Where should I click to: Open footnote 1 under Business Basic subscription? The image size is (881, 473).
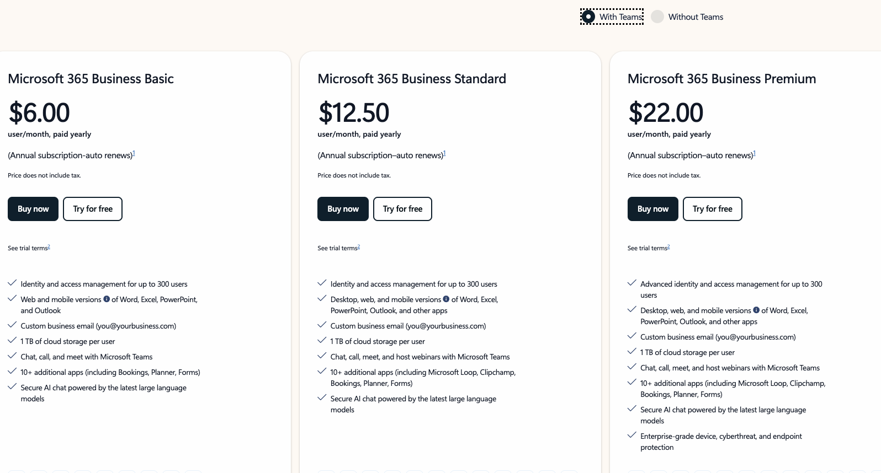click(x=134, y=154)
